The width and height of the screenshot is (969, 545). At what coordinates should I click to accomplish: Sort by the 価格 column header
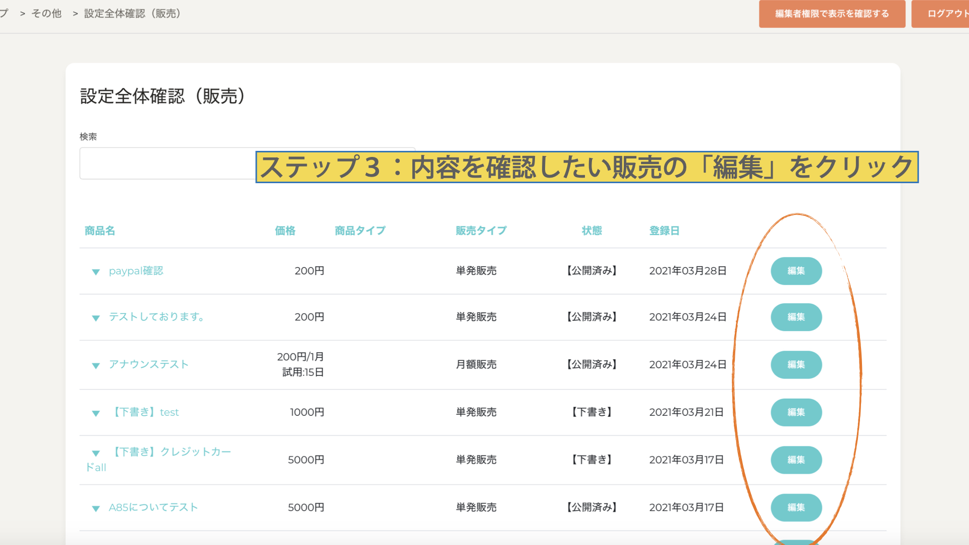click(285, 231)
